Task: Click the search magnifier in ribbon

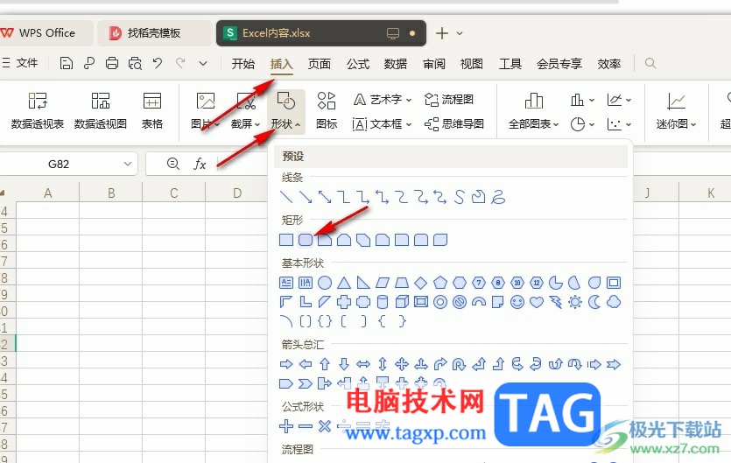Action: point(650,63)
